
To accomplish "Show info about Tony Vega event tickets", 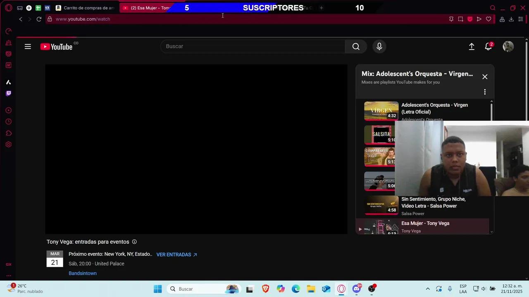I will coord(134,242).
